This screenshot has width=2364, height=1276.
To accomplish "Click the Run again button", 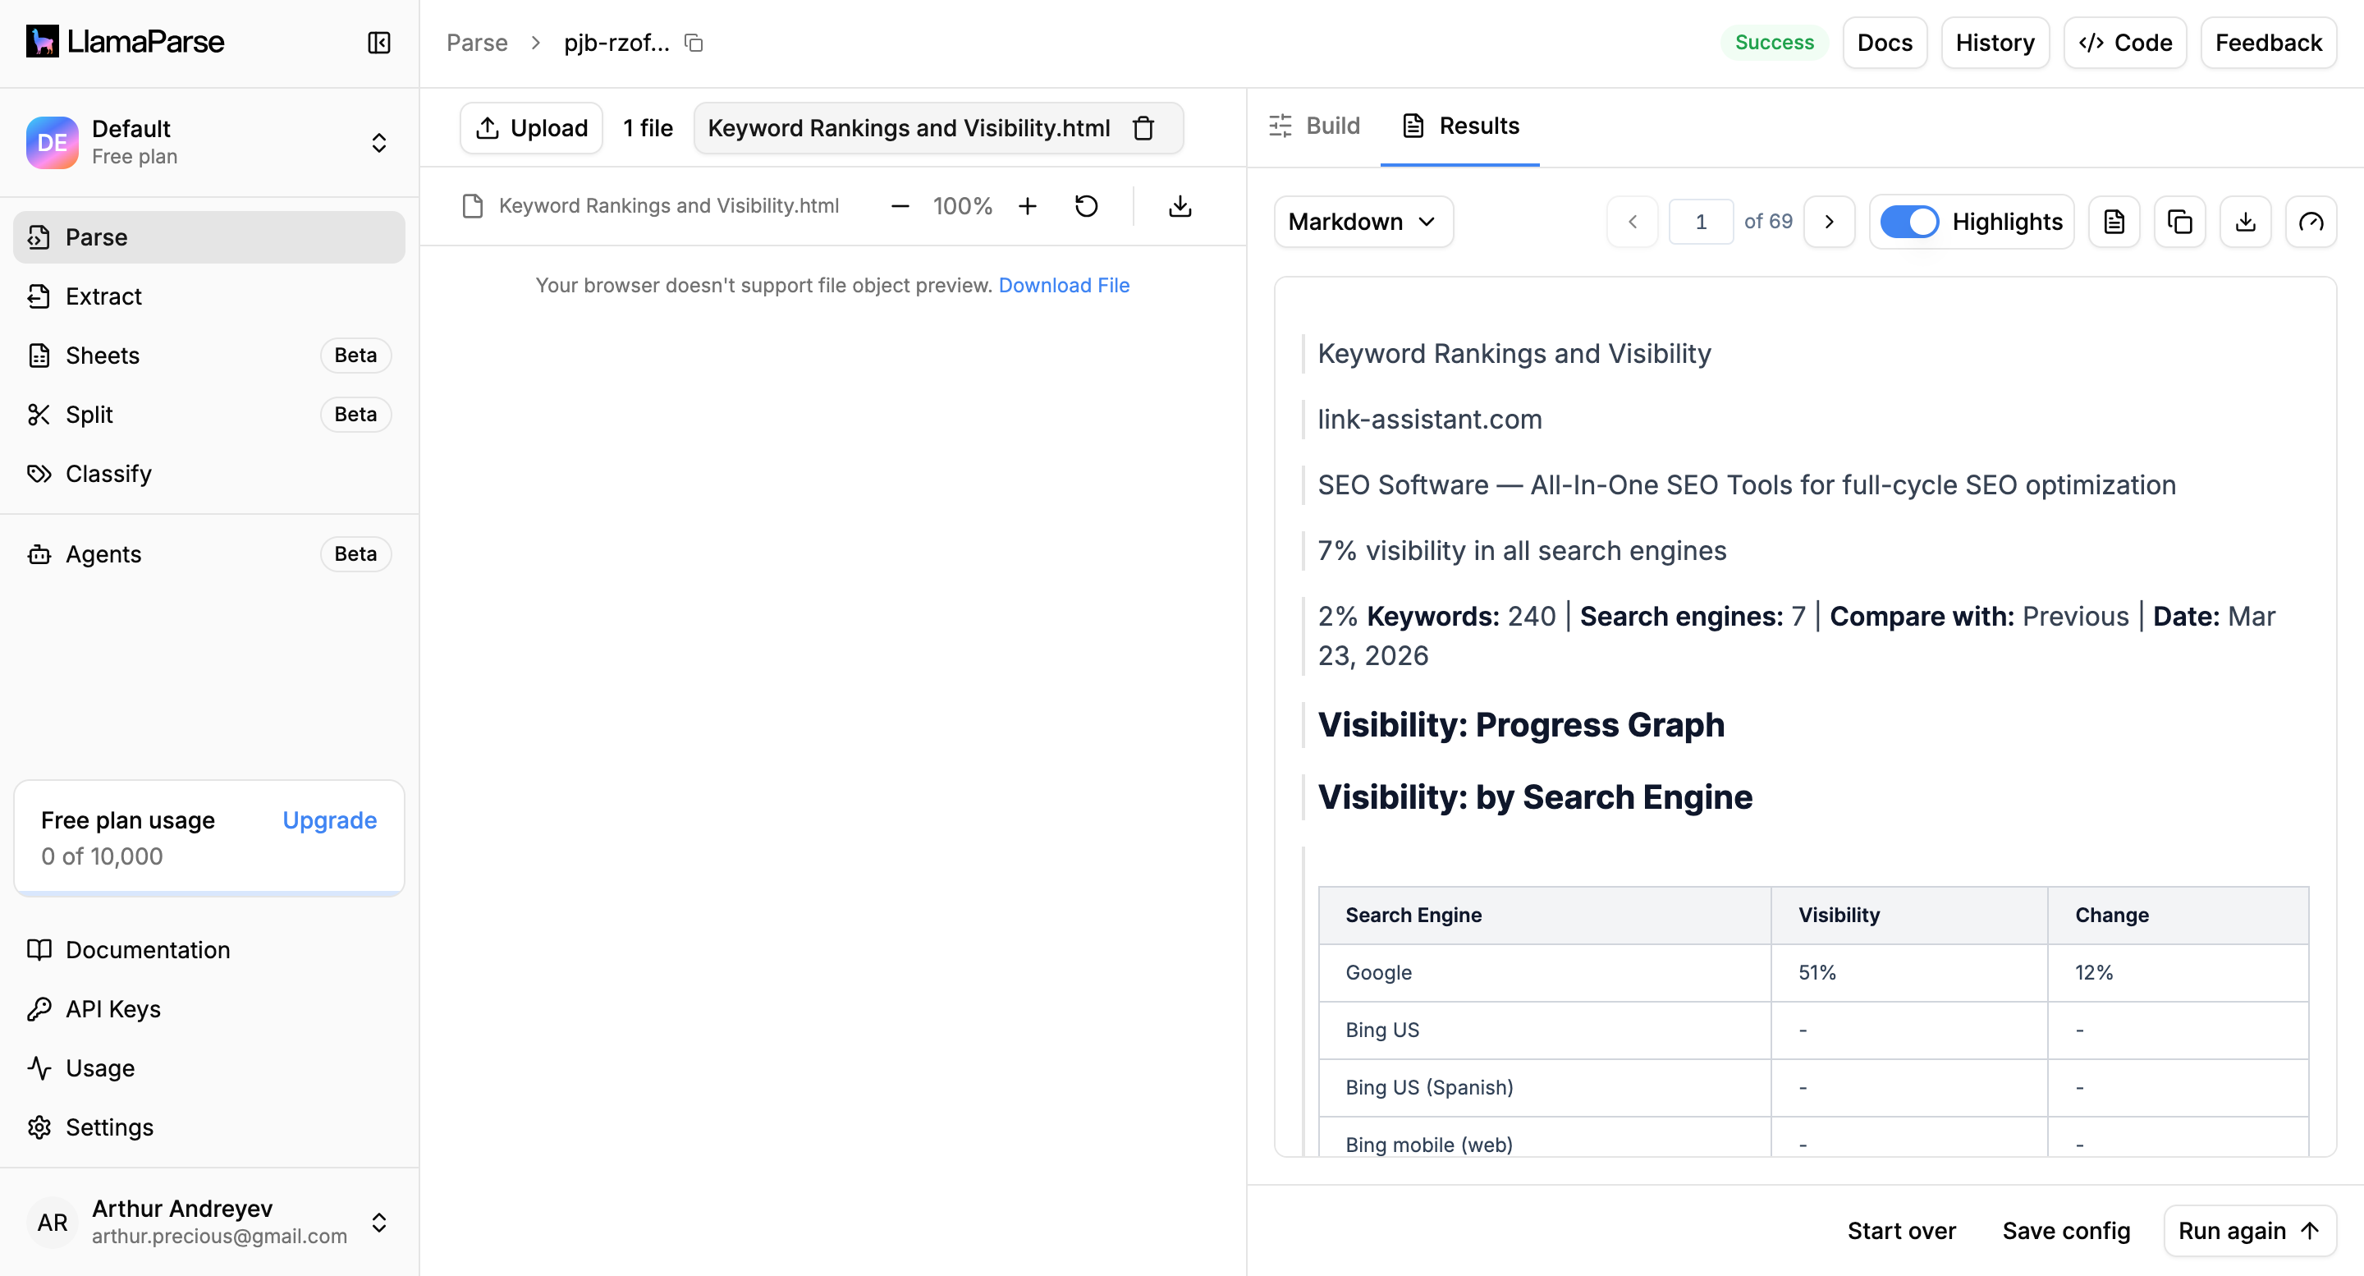I will (x=2248, y=1230).
